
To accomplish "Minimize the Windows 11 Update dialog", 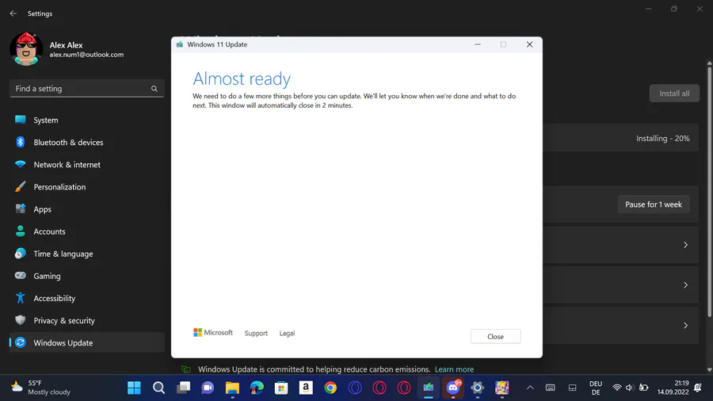I will [x=478, y=44].
